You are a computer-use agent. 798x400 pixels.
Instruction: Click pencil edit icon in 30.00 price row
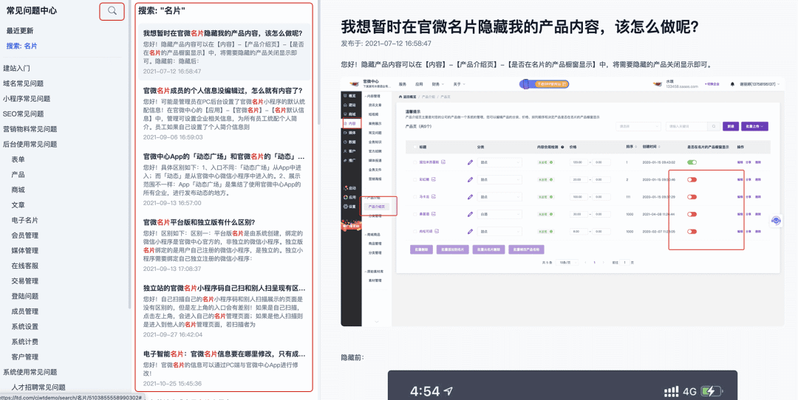tap(470, 214)
